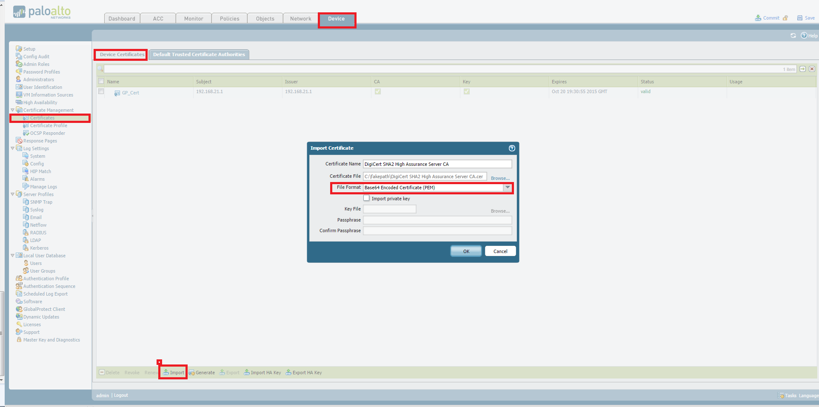Refresh the page using the refresh icon

pyautogui.click(x=793, y=35)
